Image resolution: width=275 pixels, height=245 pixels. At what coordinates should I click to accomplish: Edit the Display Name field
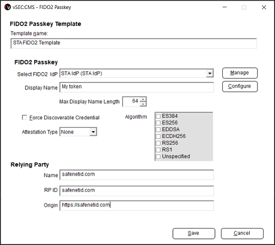136,87
